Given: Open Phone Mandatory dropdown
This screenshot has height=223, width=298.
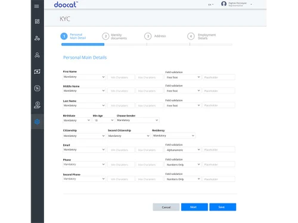Looking at the screenshot, I should point(84,164).
